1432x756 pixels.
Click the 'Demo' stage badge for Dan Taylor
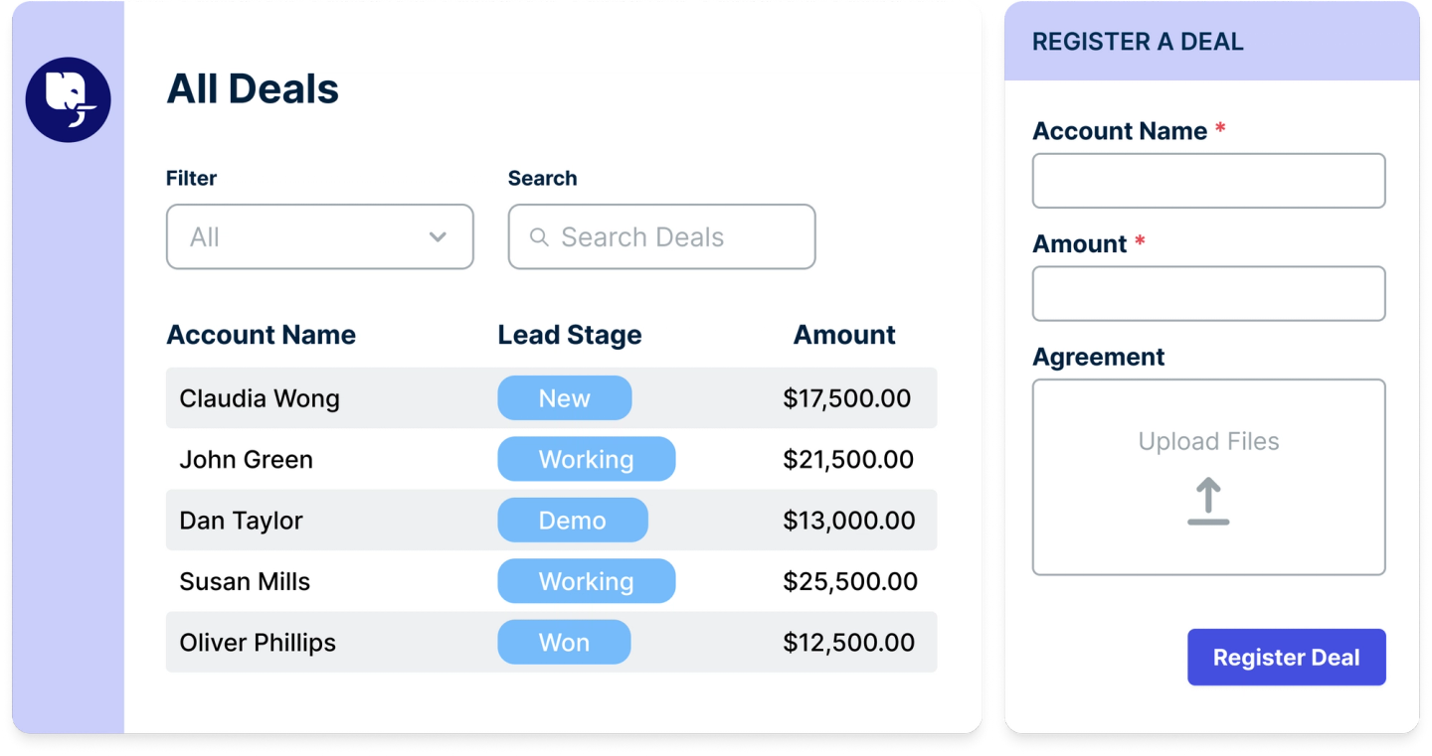tap(573, 520)
